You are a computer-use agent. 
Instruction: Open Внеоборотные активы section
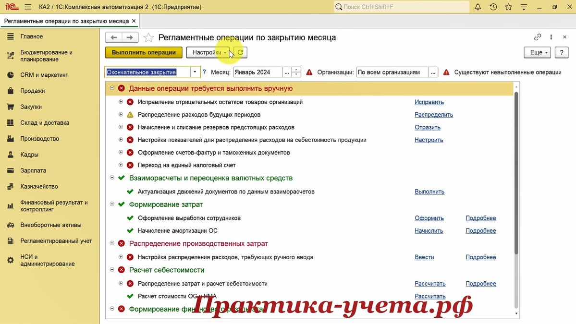[49, 225]
